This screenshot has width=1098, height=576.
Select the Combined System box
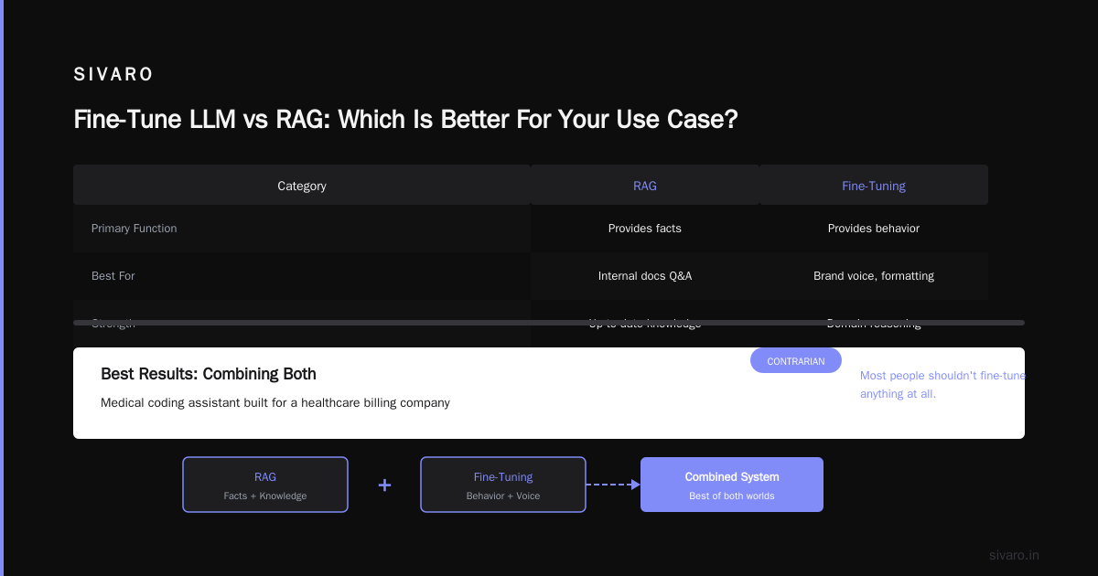[732, 485]
